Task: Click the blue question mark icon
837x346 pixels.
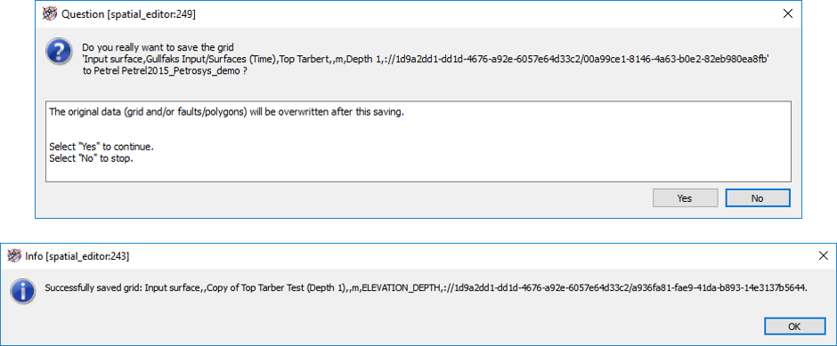Action: (59, 52)
